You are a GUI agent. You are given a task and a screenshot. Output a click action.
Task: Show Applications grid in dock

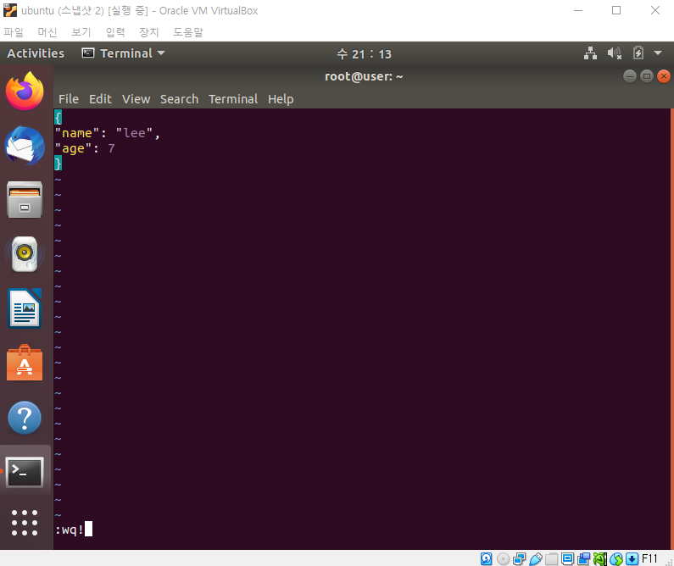25,523
